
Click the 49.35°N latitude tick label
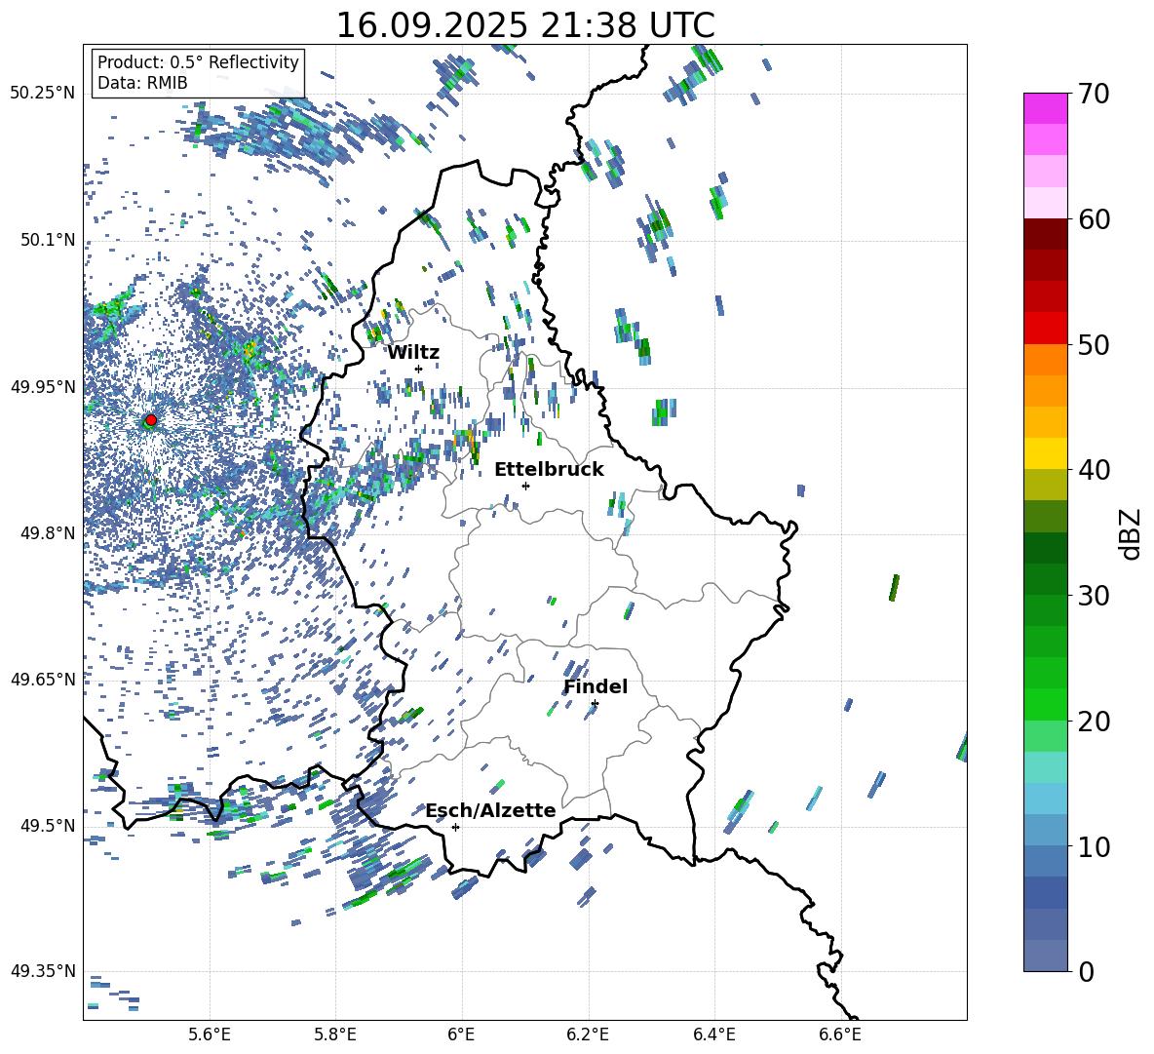tap(43, 971)
